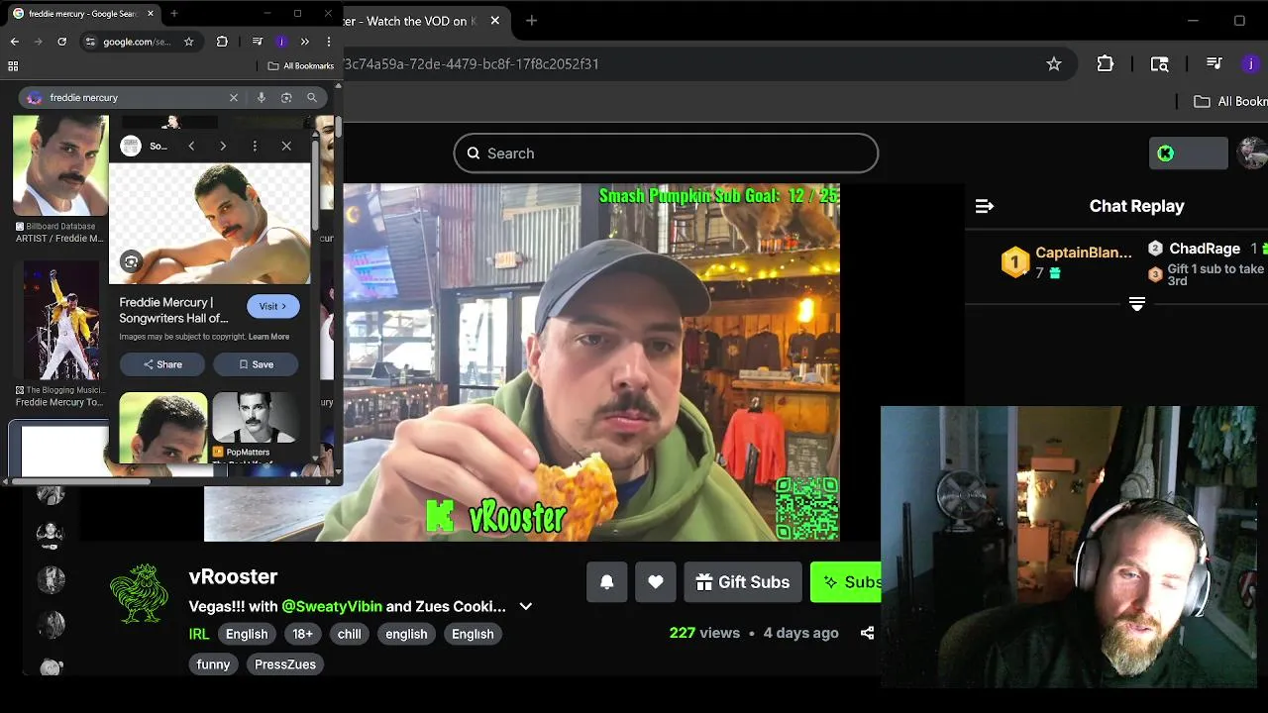The width and height of the screenshot is (1268, 713).
Task: Expand stream title dropdown chevron
Action: click(x=526, y=606)
